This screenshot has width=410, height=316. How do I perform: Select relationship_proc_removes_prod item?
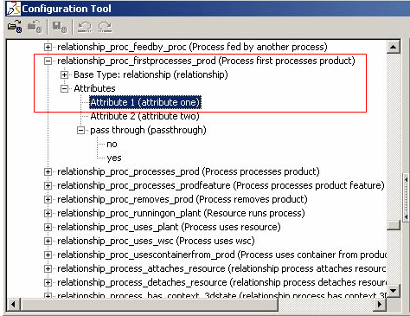click(183, 199)
